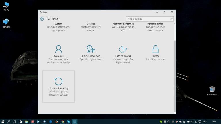Open System settings category
The width and height of the screenshot is (221, 124).
pyautogui.click(x=58, y=27)
